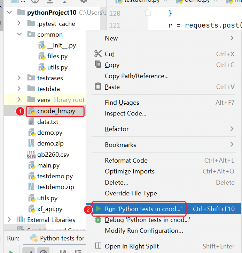Expand External Libraries node
Screen dimensions: 242x253
click(x=9, y=219)
